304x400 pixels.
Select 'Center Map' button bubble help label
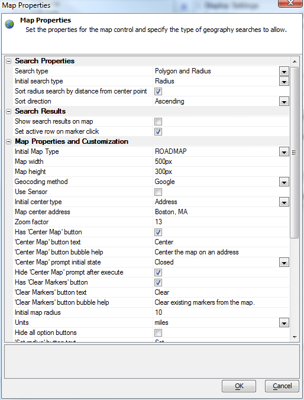click(59, 252)
